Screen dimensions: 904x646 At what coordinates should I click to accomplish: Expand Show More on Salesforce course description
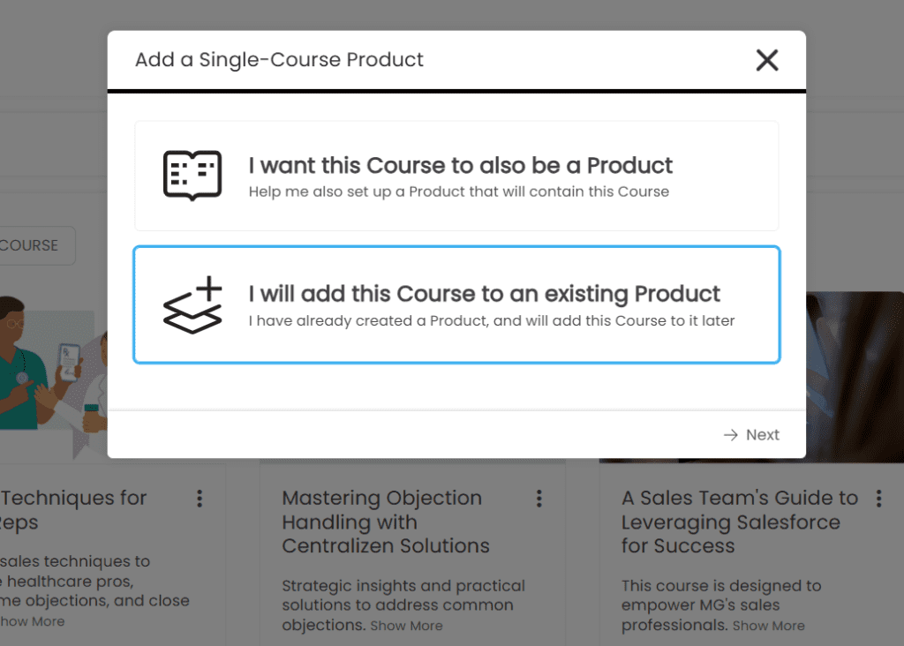click(768, 626)
